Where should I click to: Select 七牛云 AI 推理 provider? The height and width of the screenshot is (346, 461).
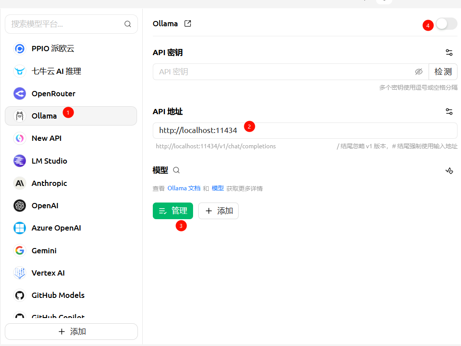tap(71, 71)
